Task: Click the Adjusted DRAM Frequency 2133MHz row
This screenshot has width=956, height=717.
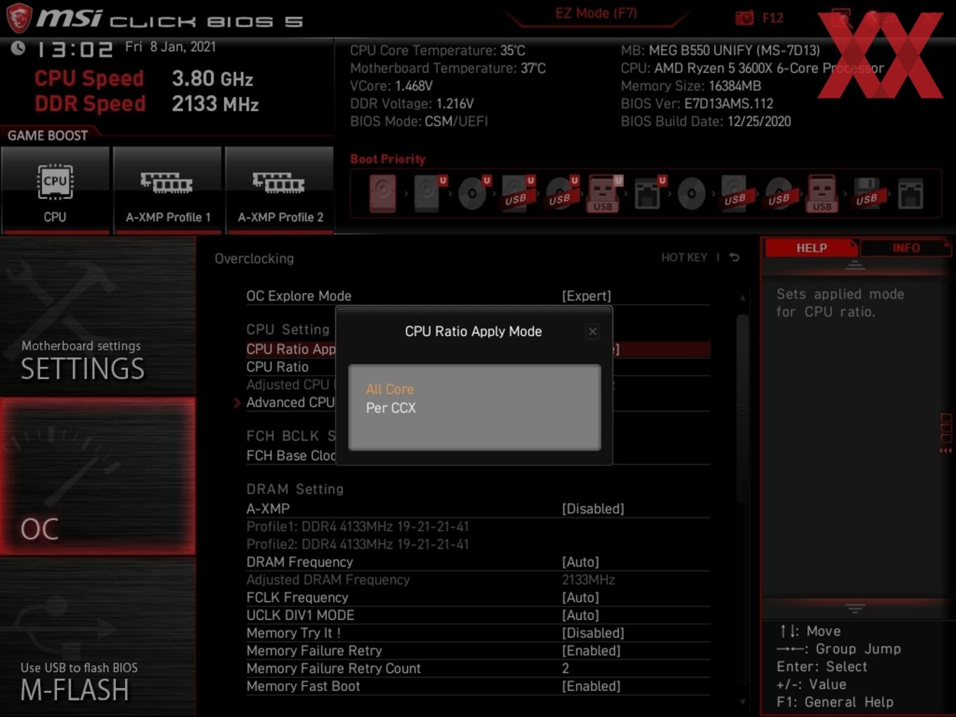Action: pyautogui.click(x=478, y=580)
